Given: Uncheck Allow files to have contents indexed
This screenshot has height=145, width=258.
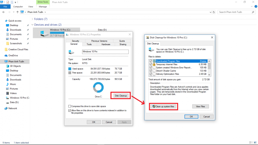Looking at the screenshot, I should (70, 110).
